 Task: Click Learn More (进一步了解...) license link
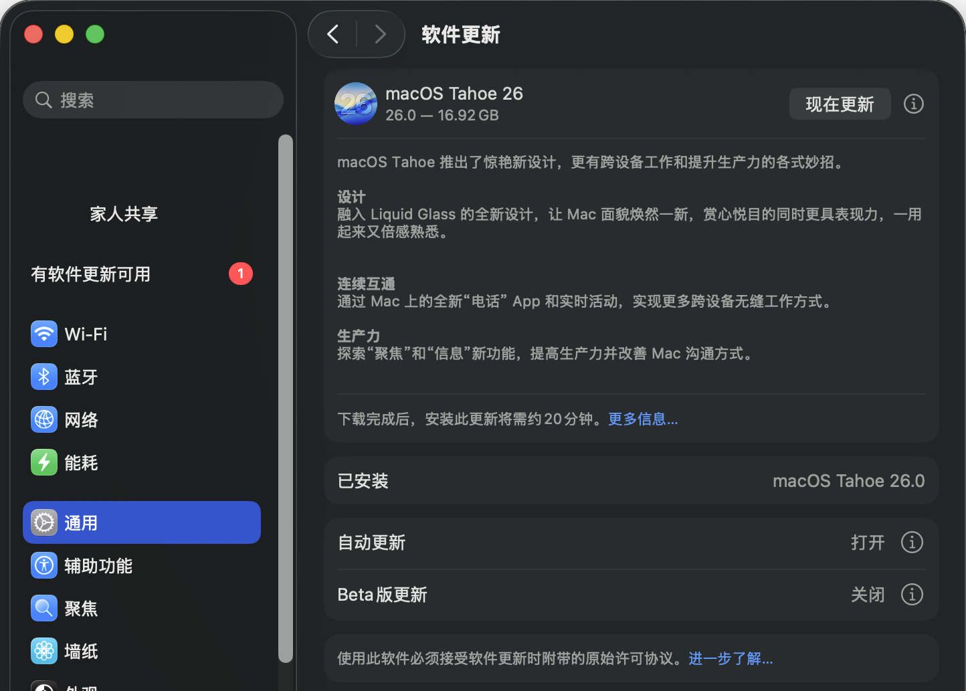(x=731, y=659)
